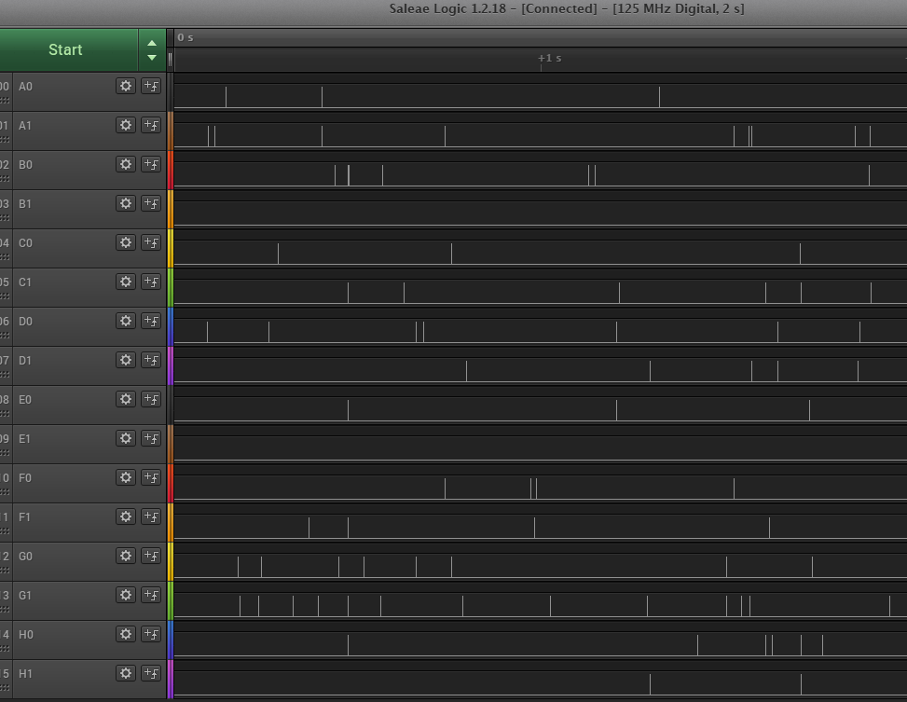Set trigger edge for channel C1
The image size is (907, 702).
click(151, 282)
